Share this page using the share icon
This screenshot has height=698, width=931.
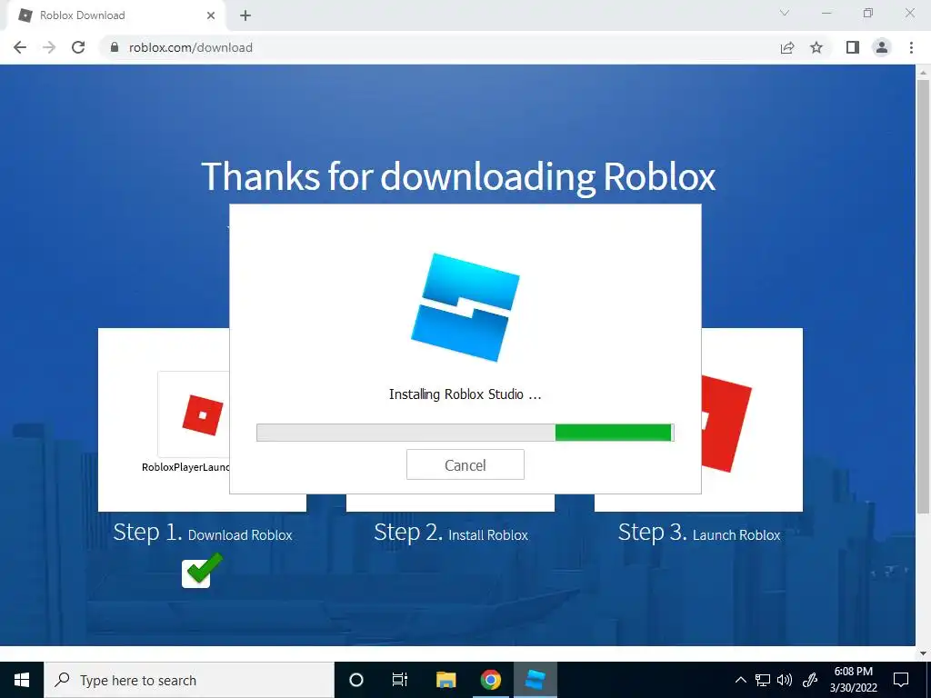(x=787, y=47)
